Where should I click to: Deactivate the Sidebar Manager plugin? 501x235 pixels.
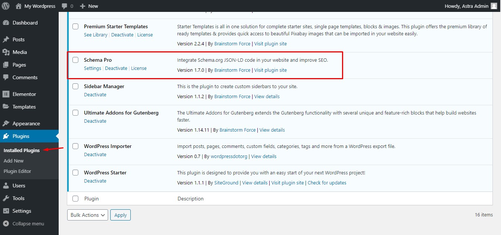(95, 94)
